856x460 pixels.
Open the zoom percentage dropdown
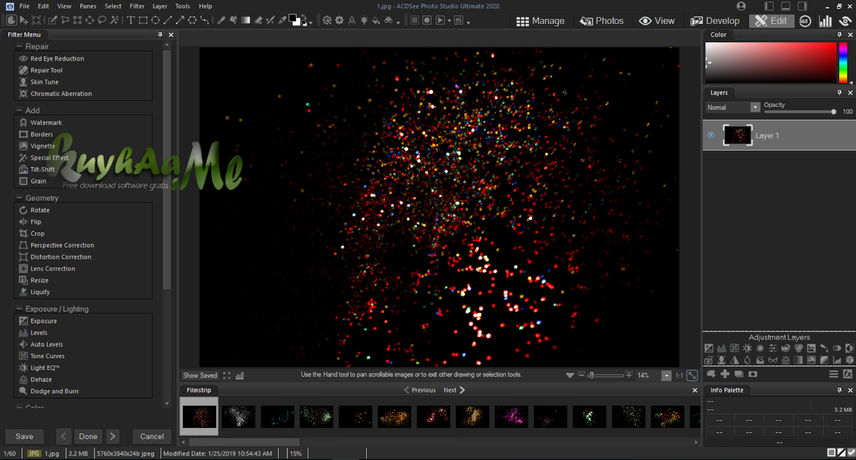(666, 375)
